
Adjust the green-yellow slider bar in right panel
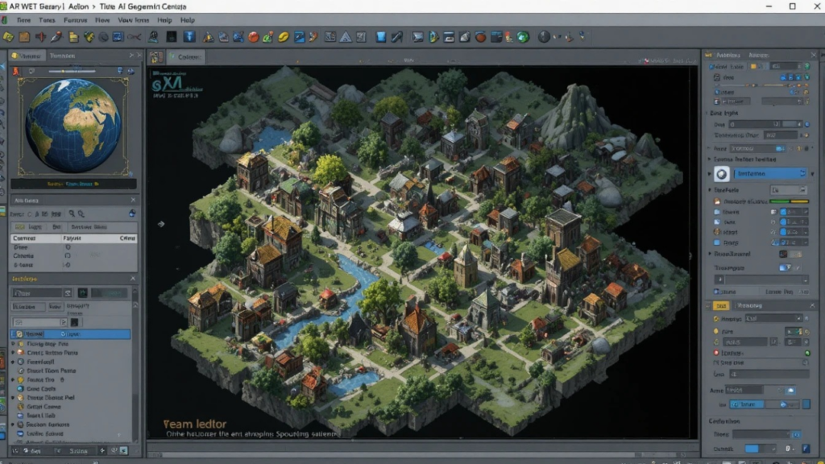pyautogui.click(x=789, y=201)
